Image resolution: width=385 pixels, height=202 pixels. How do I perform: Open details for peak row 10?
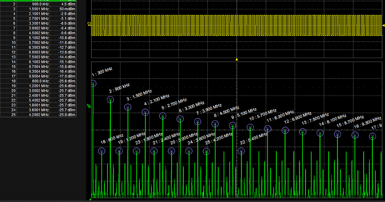38,43
